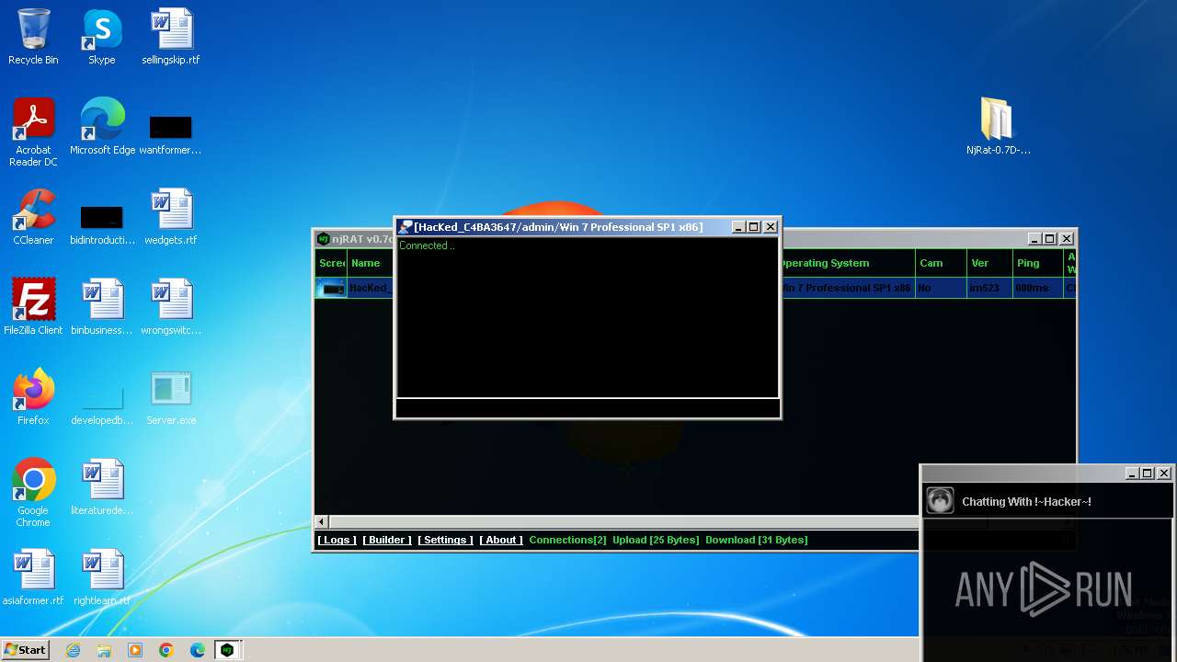
Task: Sort by the Name column header
Action: [371, 263]
